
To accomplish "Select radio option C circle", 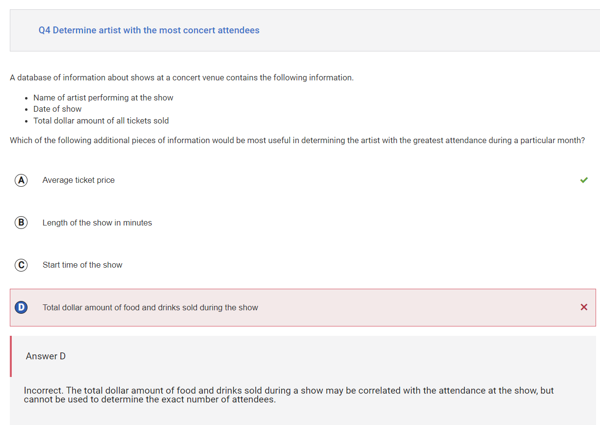I will pos(21,265).
